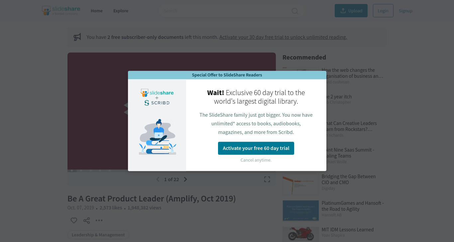Viewport: 454px width, 242px height.
Task: Enter fullscreen mode for slides
Action: [267, 180]
